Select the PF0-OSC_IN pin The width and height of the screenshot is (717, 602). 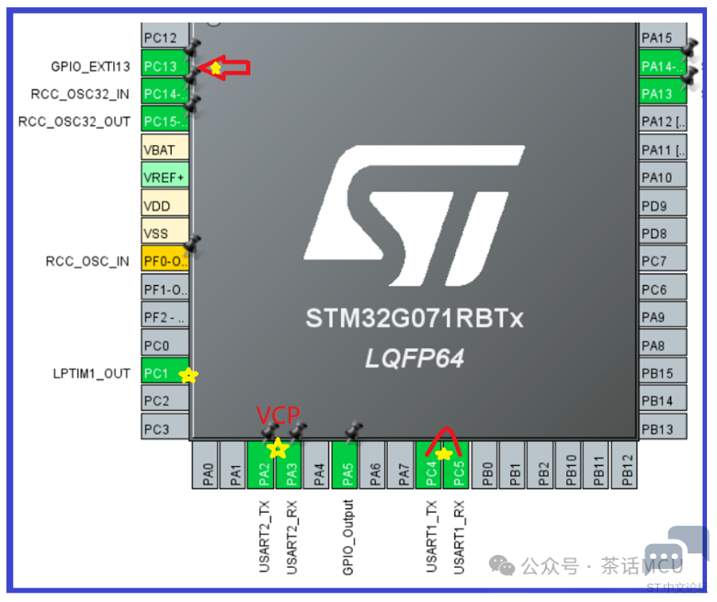coord(165,258)
